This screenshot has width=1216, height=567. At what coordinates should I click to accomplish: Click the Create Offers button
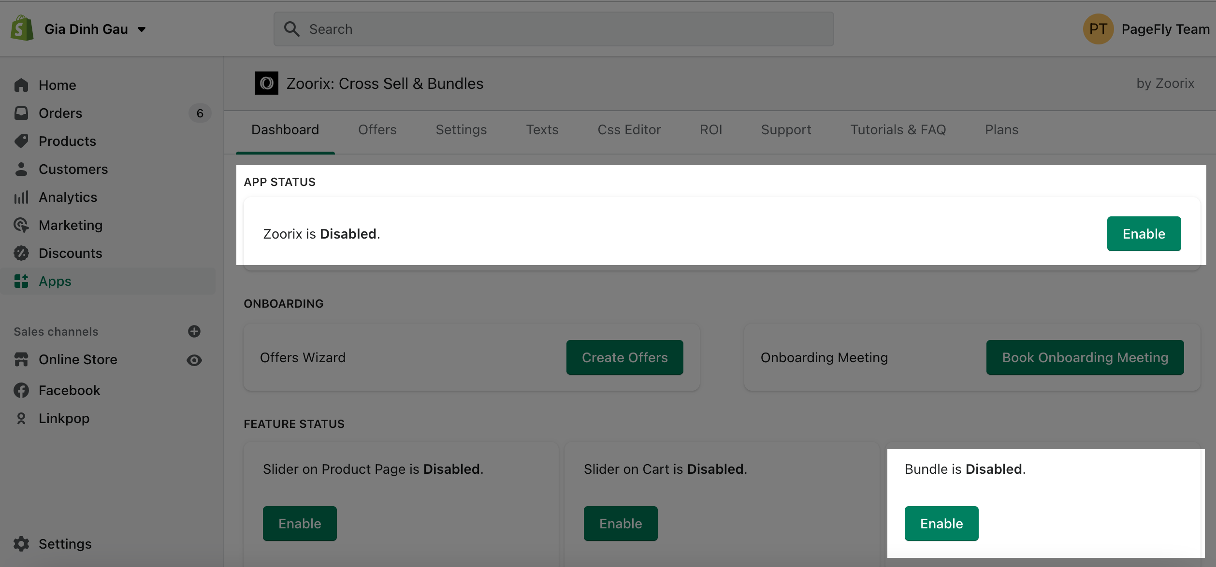[624, 357]
